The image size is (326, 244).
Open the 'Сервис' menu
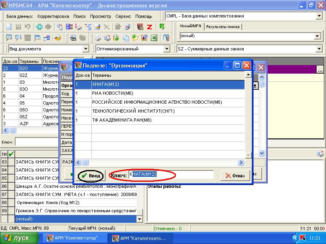click(123, 16)
